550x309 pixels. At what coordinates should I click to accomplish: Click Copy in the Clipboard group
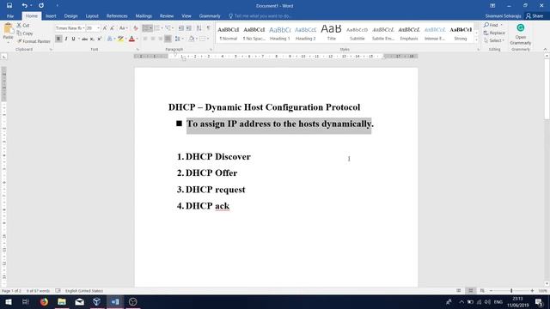(x=25, y=33)
